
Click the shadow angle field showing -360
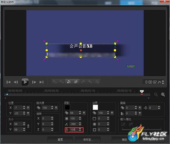coord(74,124)
